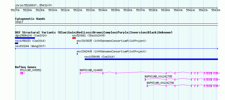Open the MT1X gene glyph
The height and width of the screenshot is (100, 225).
(x=22, y=73)
